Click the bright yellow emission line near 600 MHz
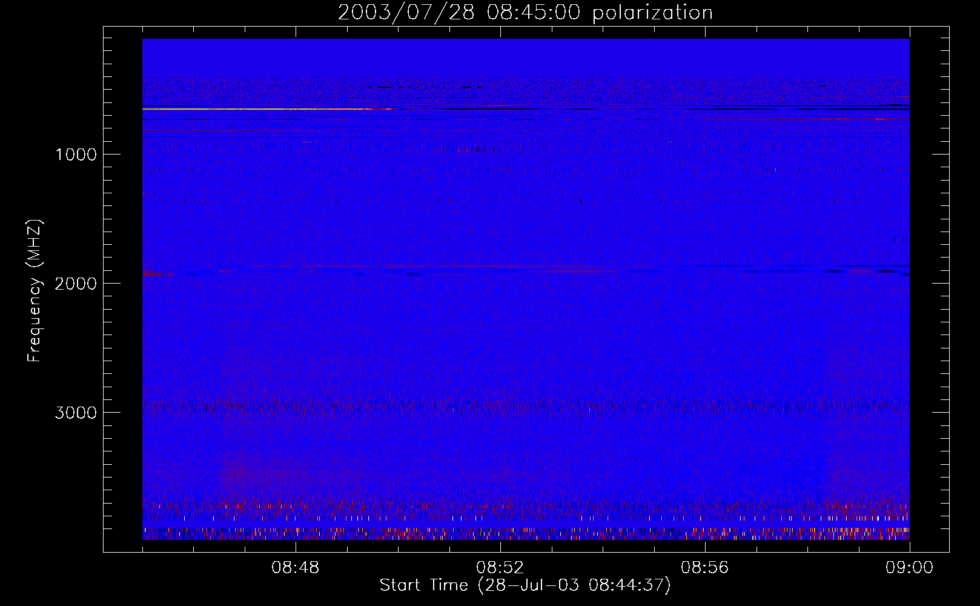 point(267,109)
